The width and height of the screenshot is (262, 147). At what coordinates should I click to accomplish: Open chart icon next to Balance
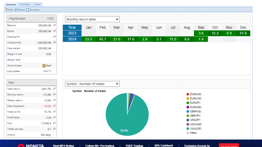[55, 25]
